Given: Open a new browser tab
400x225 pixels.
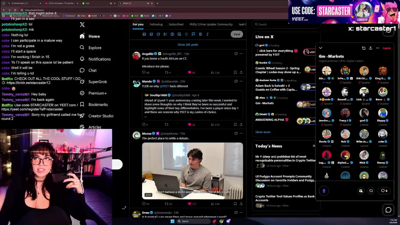Looking at the screenshot, I should [x=157, y=3].
